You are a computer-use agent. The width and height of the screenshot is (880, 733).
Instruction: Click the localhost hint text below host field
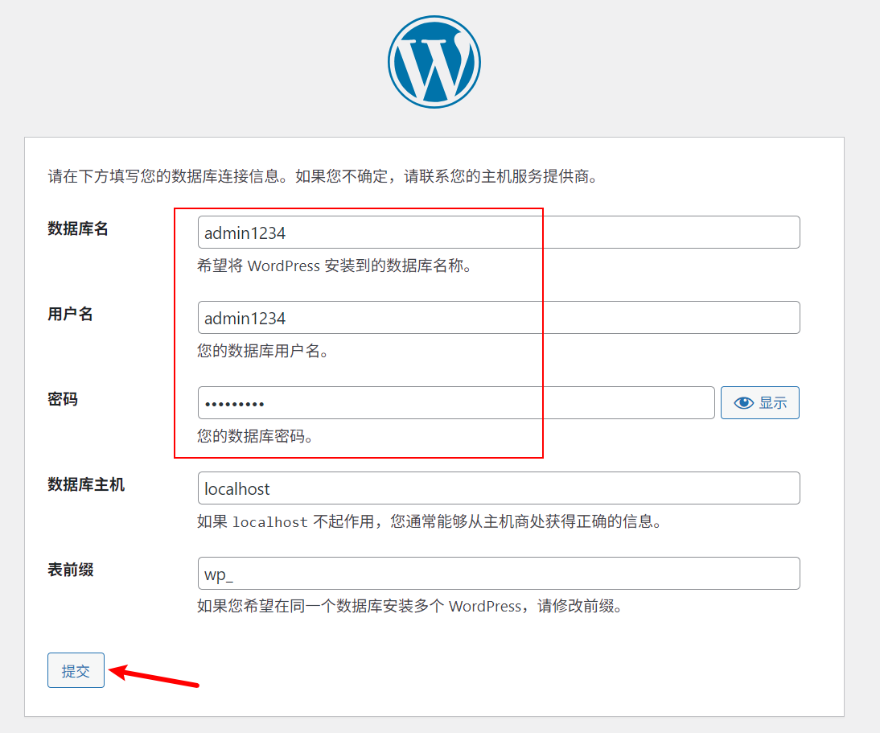coord(430,522)
